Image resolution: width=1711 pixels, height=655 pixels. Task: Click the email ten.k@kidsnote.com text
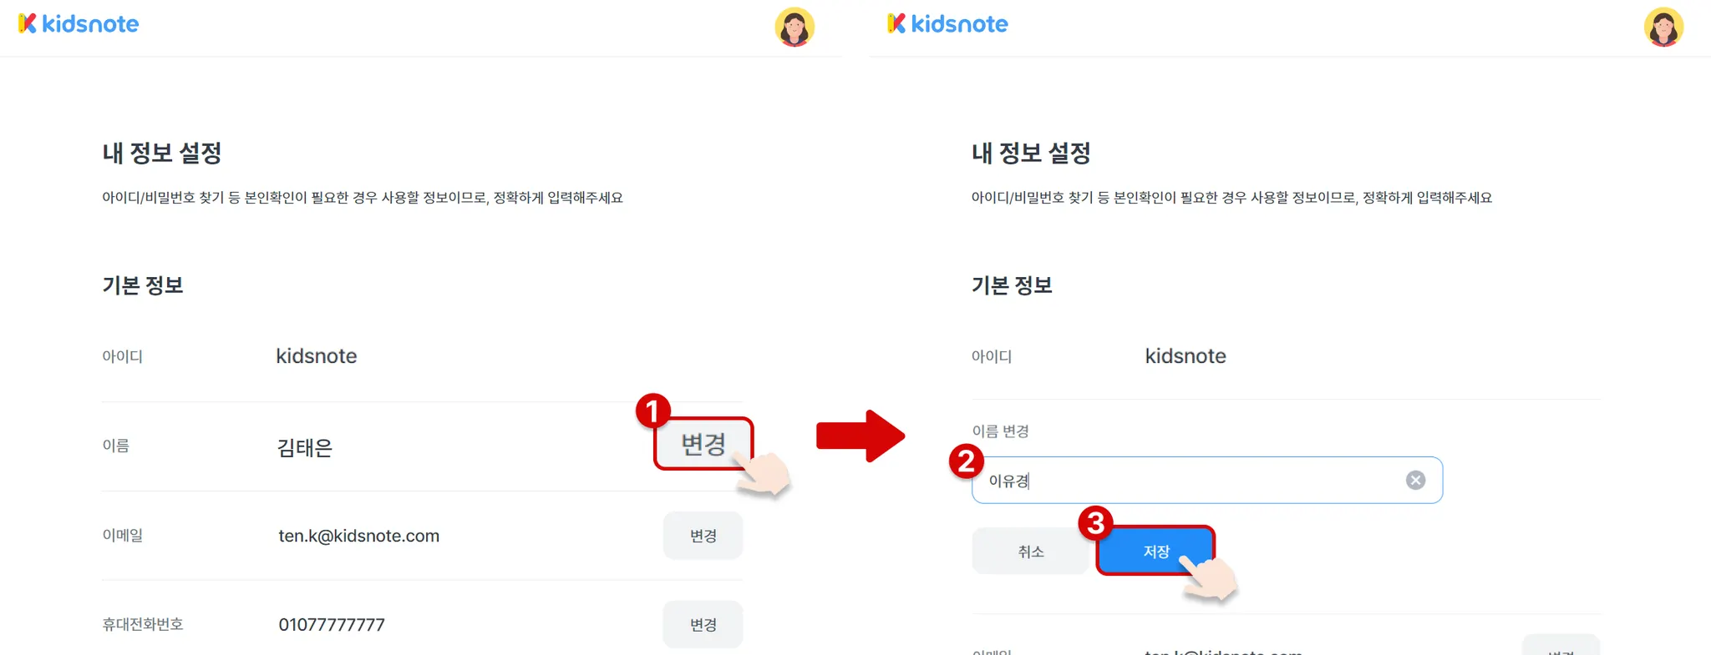point(359,536)
